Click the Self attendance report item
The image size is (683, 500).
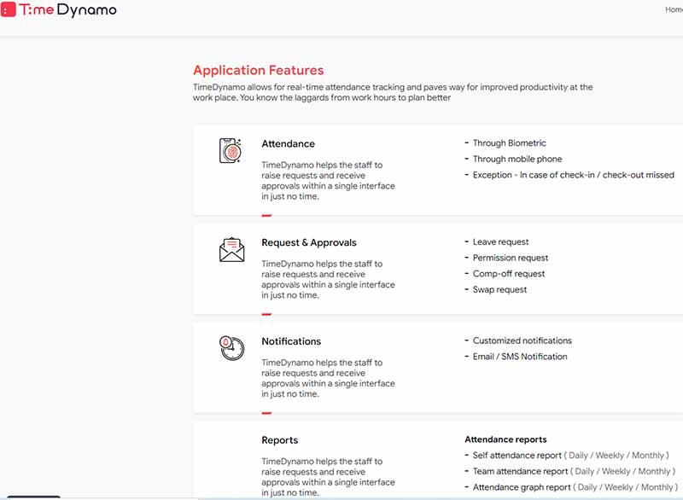(x=517, y=456)
